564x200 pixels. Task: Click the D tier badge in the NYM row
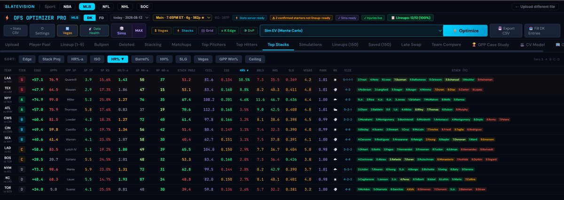tap(22, 169)
